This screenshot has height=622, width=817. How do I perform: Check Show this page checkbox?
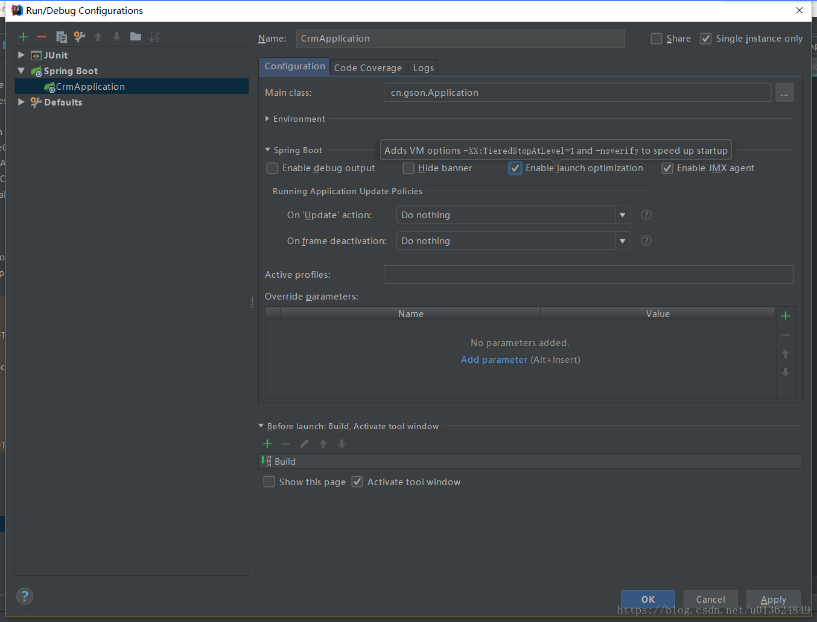[x=269, y=482]
